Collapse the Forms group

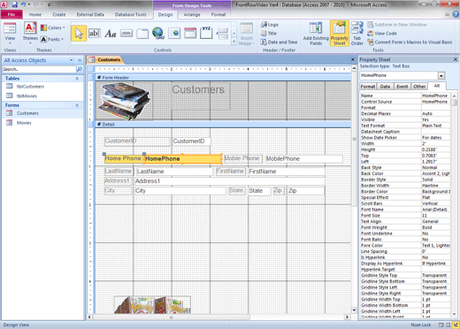coord(77,105)
